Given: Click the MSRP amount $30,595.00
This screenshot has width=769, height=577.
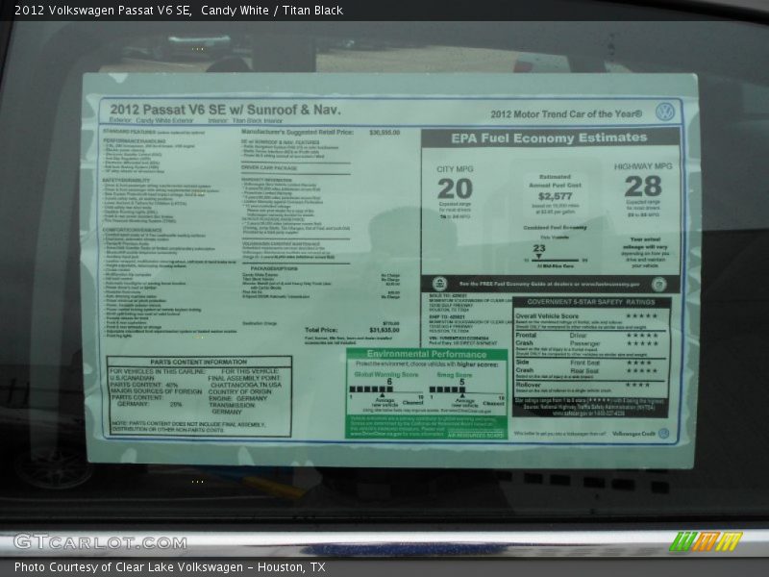Looking at the screenshot, I should pyautogui.click(x=384, y=133).
